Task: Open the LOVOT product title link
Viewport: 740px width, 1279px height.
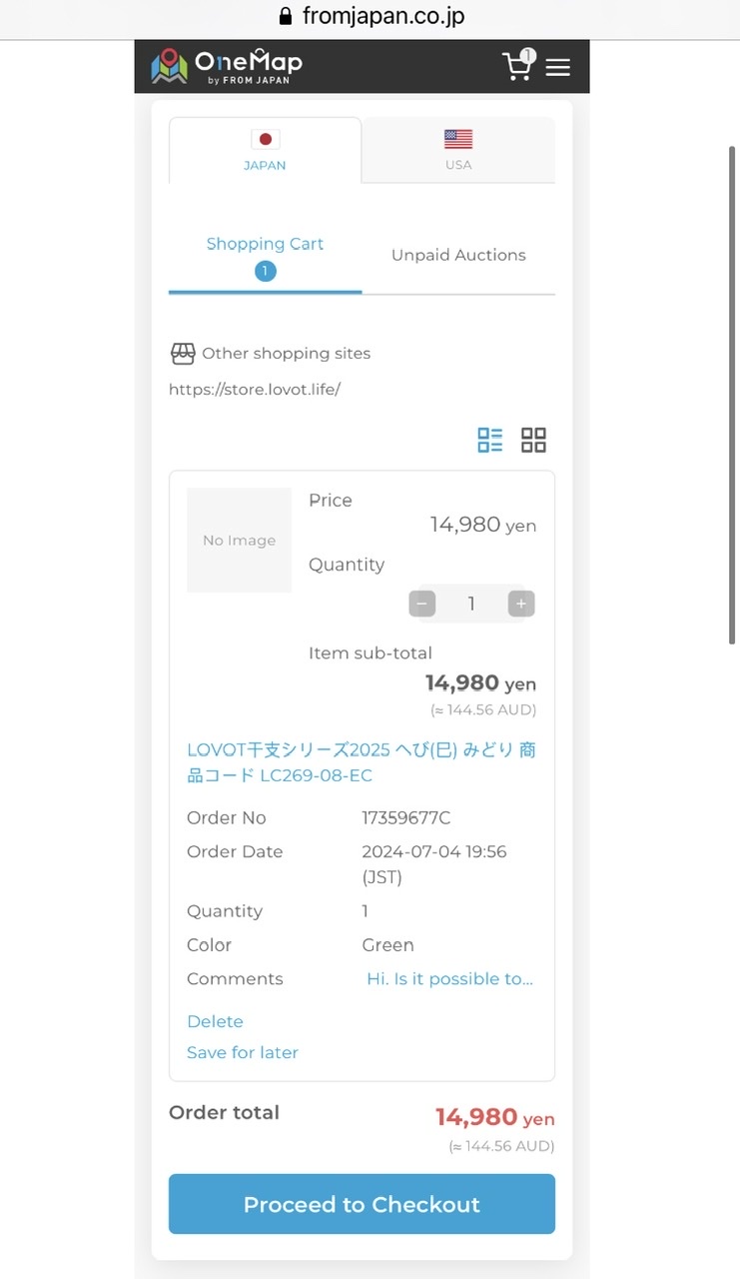Action: pos(361,762)
